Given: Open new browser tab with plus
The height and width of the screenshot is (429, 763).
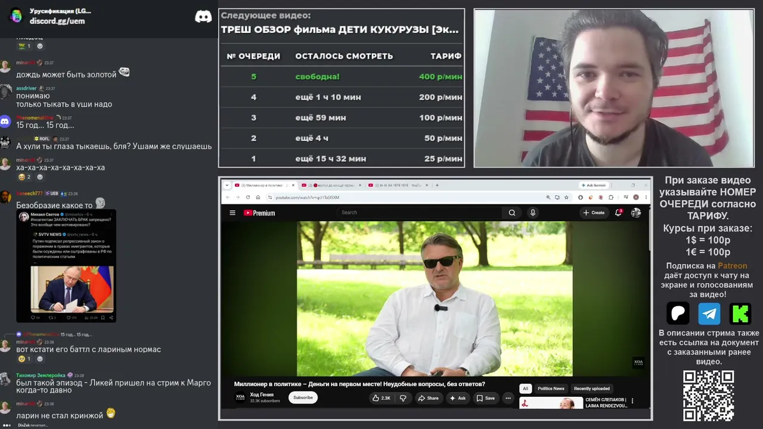Looking at the screenshot, I should click(437, 185).
